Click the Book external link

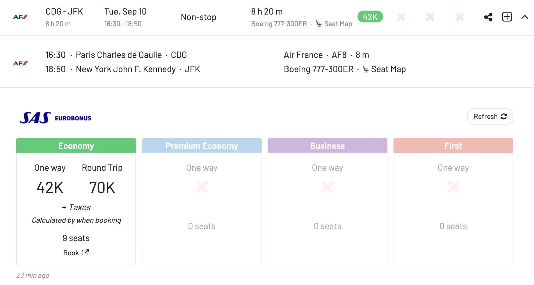point(76,253)
